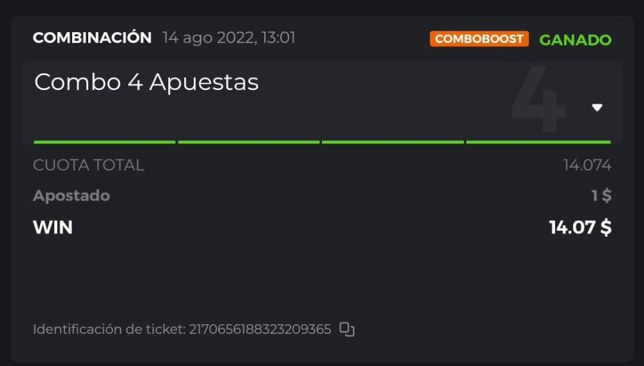Image resolution: width=644 pixels, height=366 pixels.
Task: Click the first green bet progress segment
Action: 104,142
